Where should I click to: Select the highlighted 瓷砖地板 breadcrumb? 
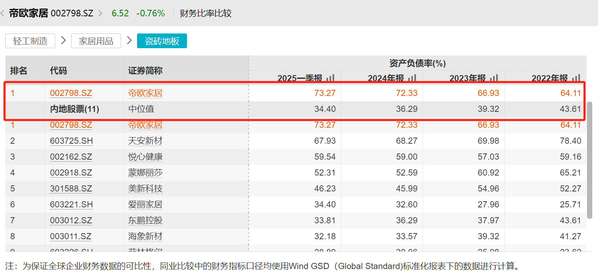tap(162, 41)
